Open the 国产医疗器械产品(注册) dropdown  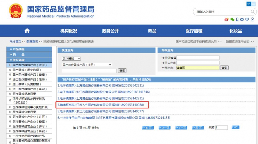(x=87, y=65)
